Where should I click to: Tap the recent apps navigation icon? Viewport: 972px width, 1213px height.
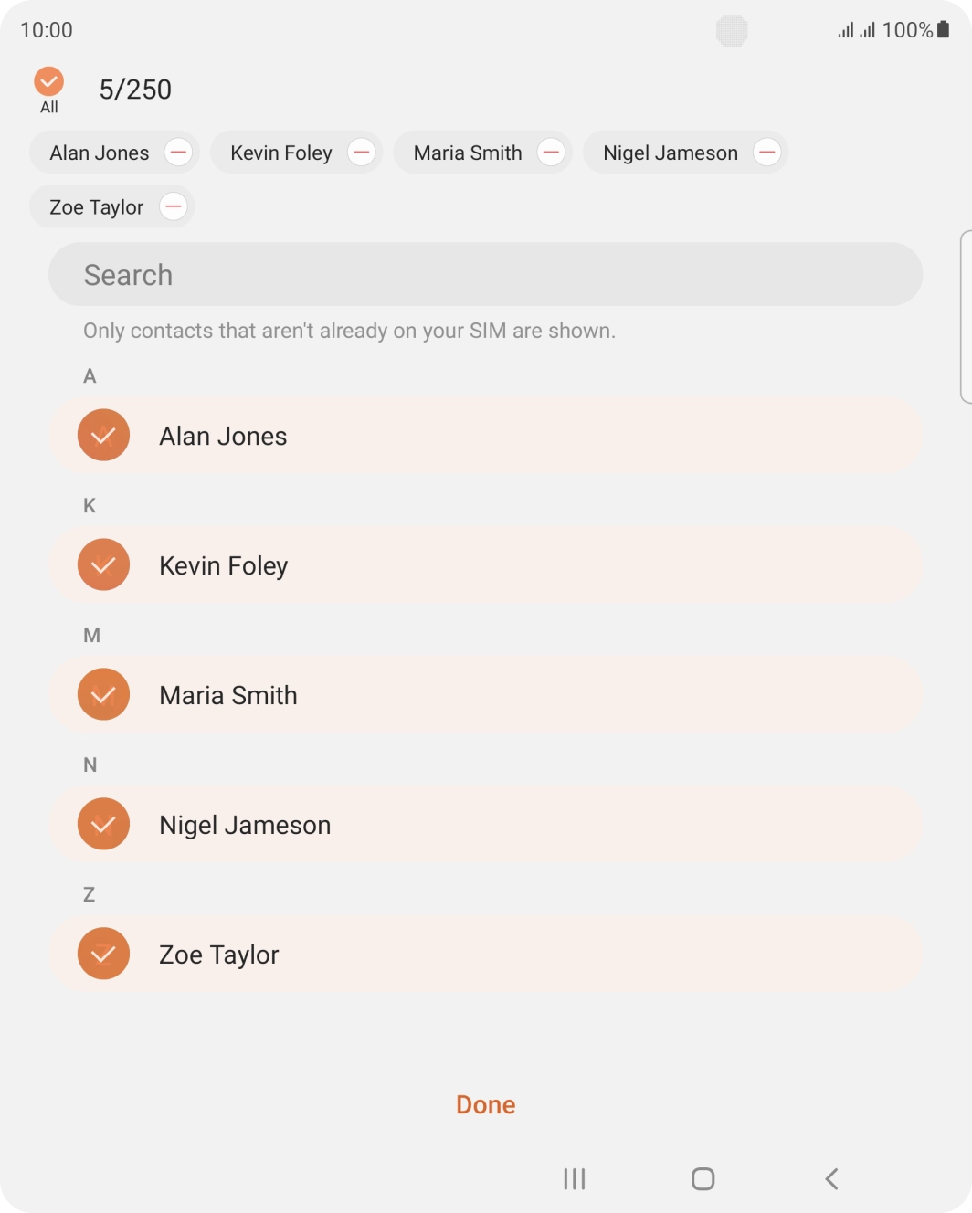click(575, 1179)
